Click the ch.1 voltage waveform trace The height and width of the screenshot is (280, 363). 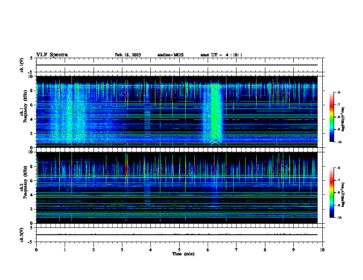tap(177, 65)
